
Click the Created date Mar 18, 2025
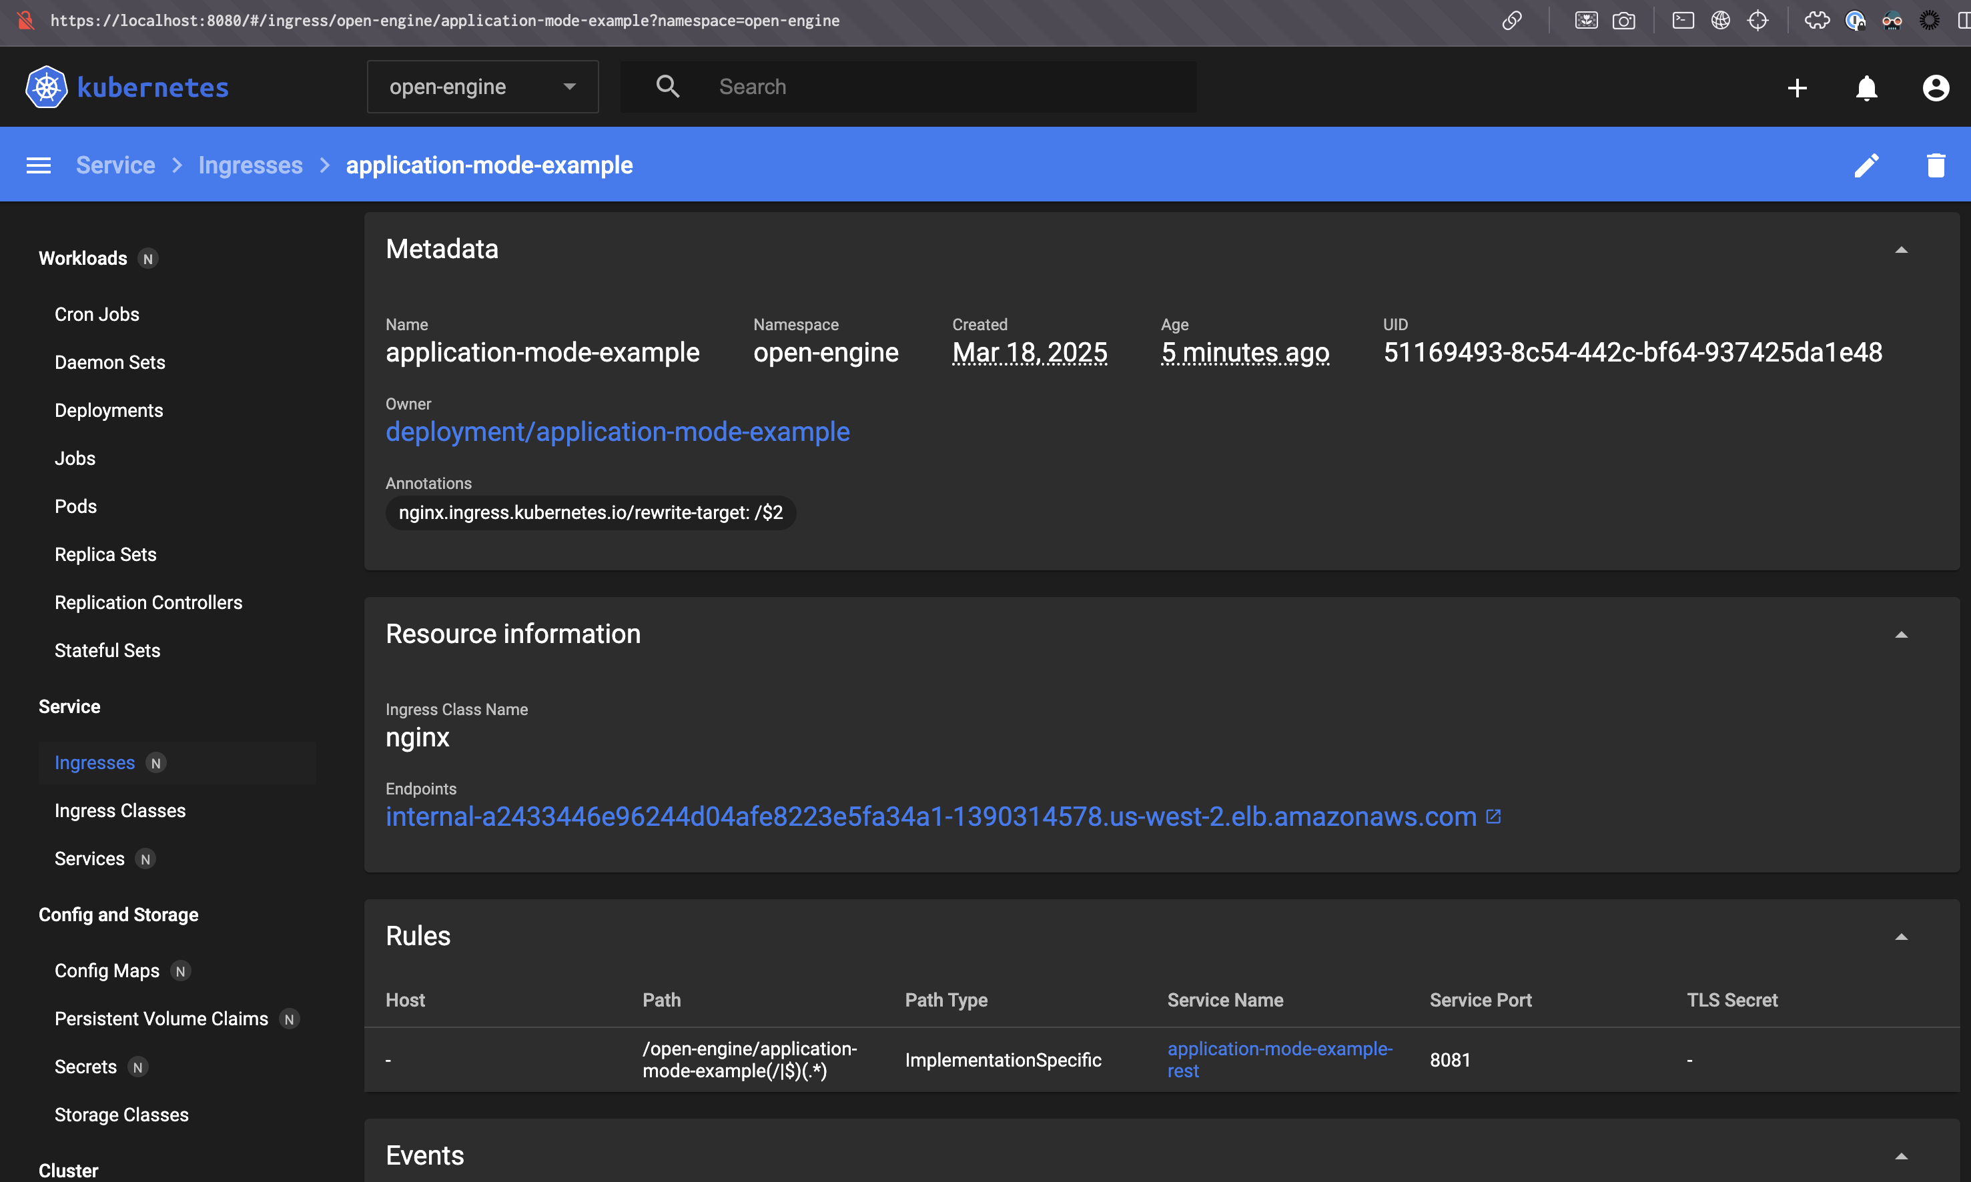click(x=1030, y=352)
